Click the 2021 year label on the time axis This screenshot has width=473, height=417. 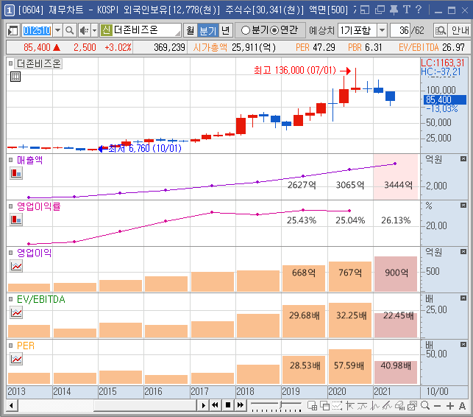[x=383, y=392]
